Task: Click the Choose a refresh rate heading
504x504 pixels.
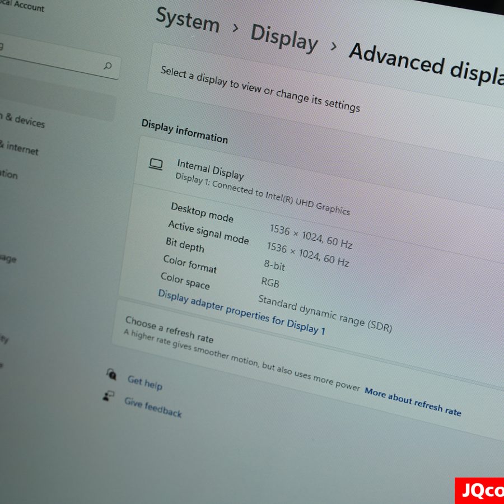Action: tap(169, 329)
